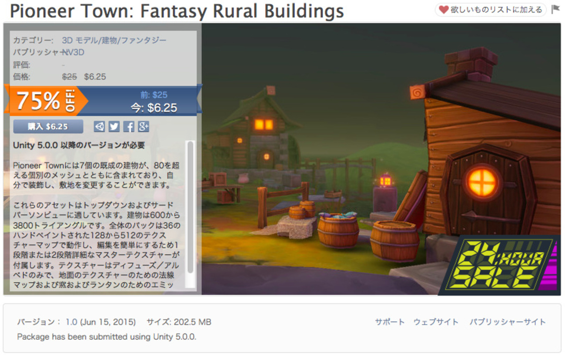Click the カテゴリー label

click(x=33, y=40)
